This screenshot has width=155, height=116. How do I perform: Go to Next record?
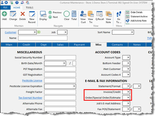point(53,17)
